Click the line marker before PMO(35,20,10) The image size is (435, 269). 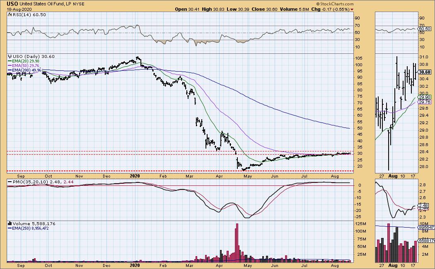tap(10, 182)
